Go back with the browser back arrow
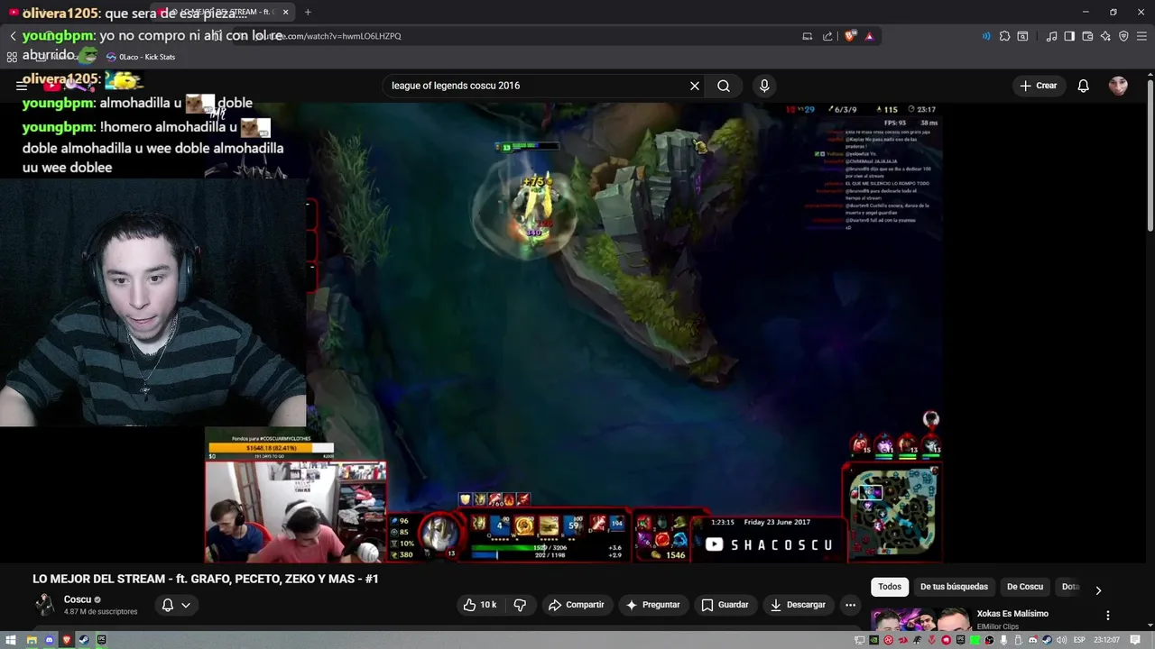1155x649 pixels. pyautogui.click(x=13, y=36)
